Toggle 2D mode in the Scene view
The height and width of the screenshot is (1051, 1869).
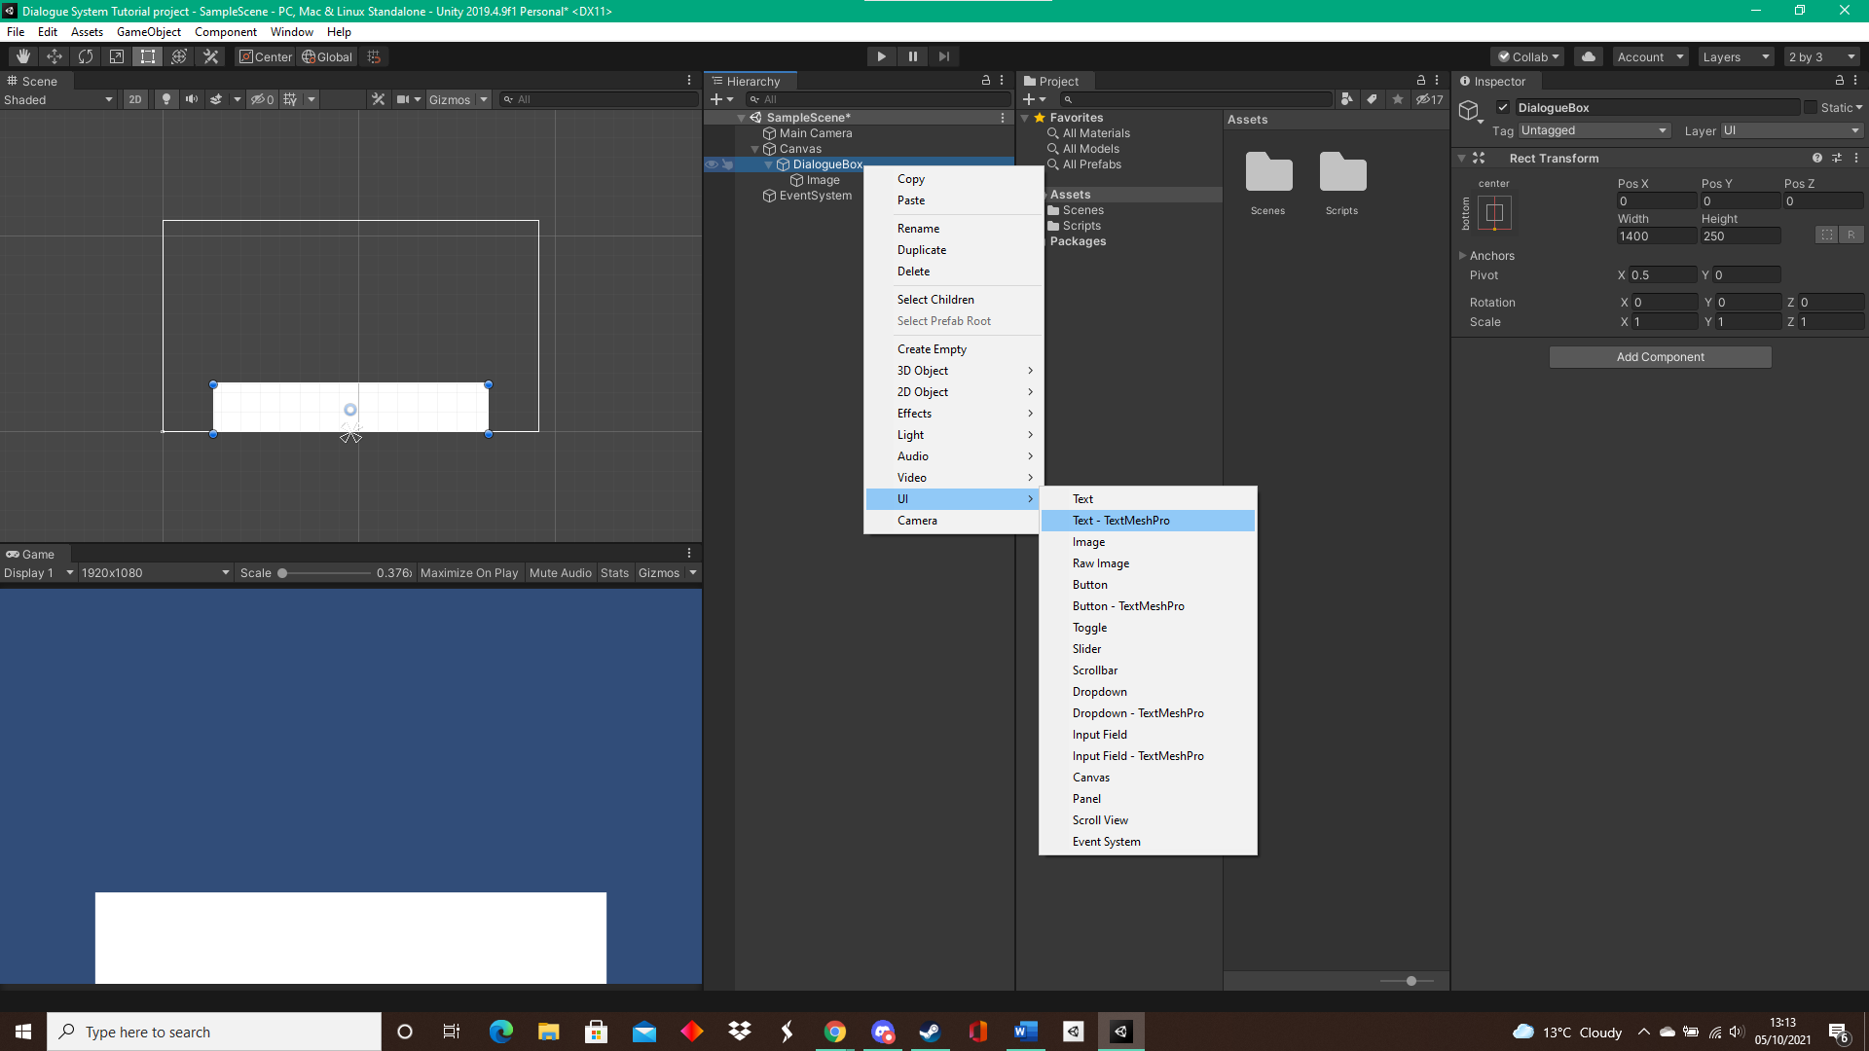coord(135,99)
